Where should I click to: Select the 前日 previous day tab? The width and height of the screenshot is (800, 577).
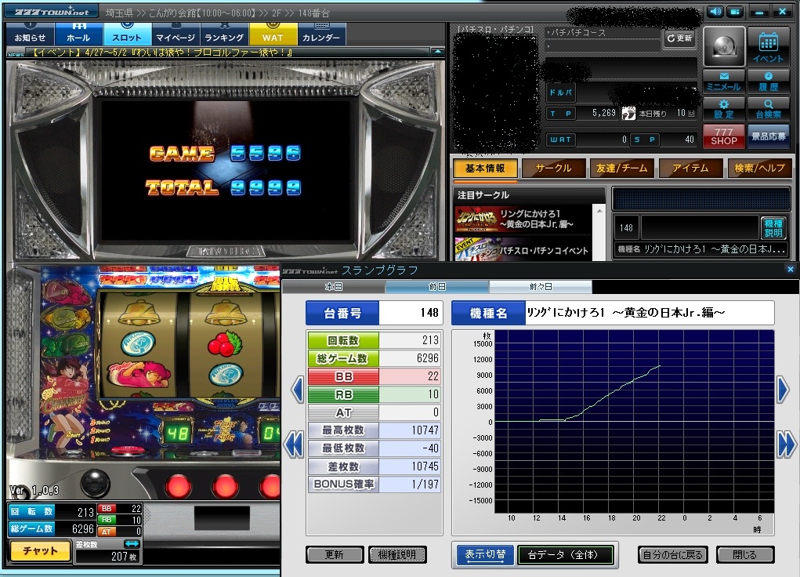(437, 287)
